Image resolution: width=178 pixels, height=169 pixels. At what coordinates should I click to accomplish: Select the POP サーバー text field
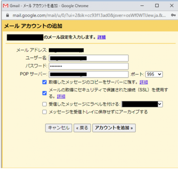point(88,74)
